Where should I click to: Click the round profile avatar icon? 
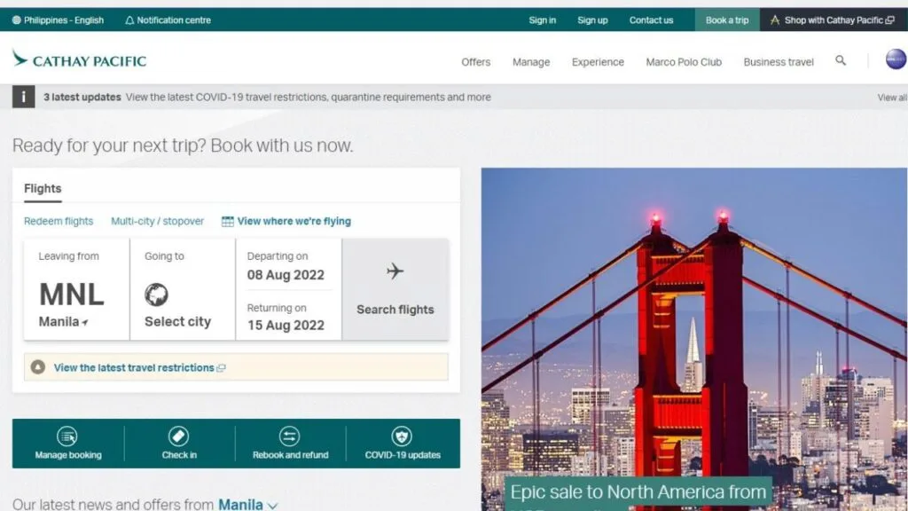(x=896, y=59)
